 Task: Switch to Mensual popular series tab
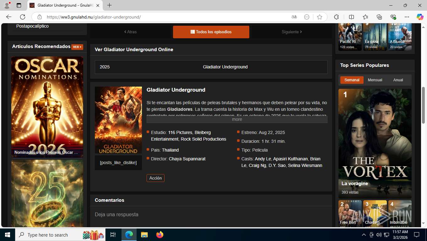(375, 80)
